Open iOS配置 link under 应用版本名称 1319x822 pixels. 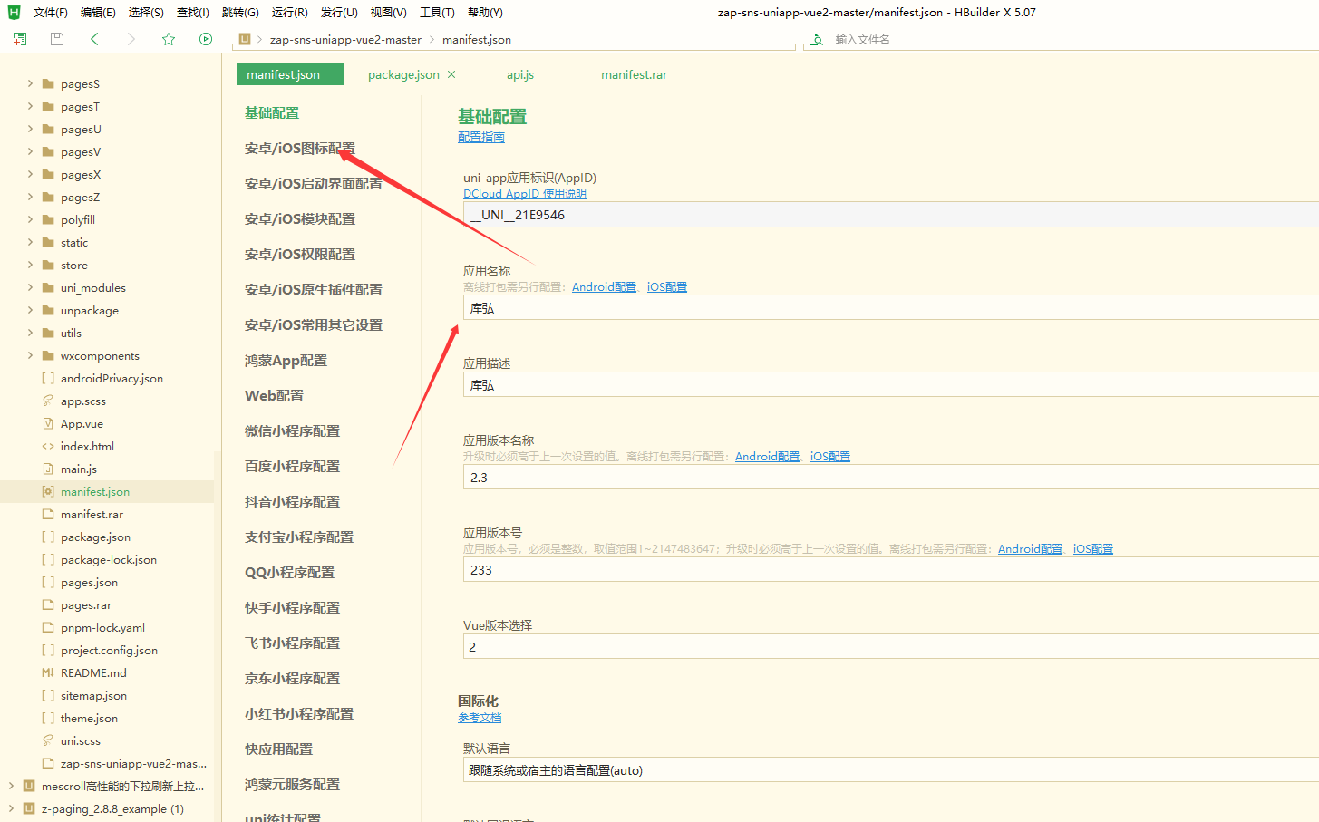pos(830,456)
